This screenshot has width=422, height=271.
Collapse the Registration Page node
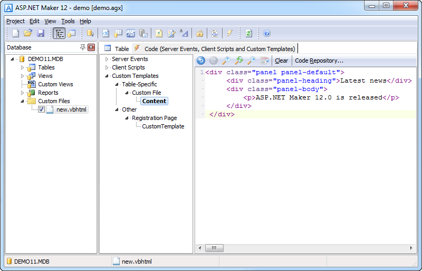coord(127,118)
